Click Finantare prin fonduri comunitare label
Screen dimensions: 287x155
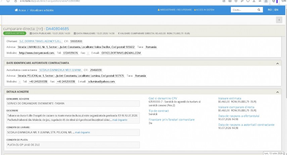point(172,120)
